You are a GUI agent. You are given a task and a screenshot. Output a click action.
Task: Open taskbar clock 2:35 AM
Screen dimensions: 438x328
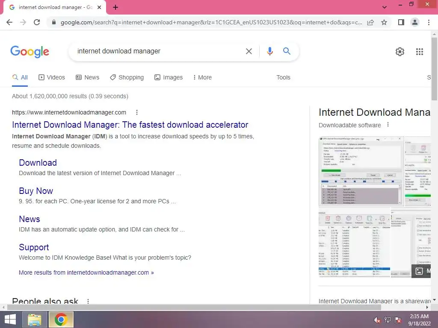[x=419, y=319]
